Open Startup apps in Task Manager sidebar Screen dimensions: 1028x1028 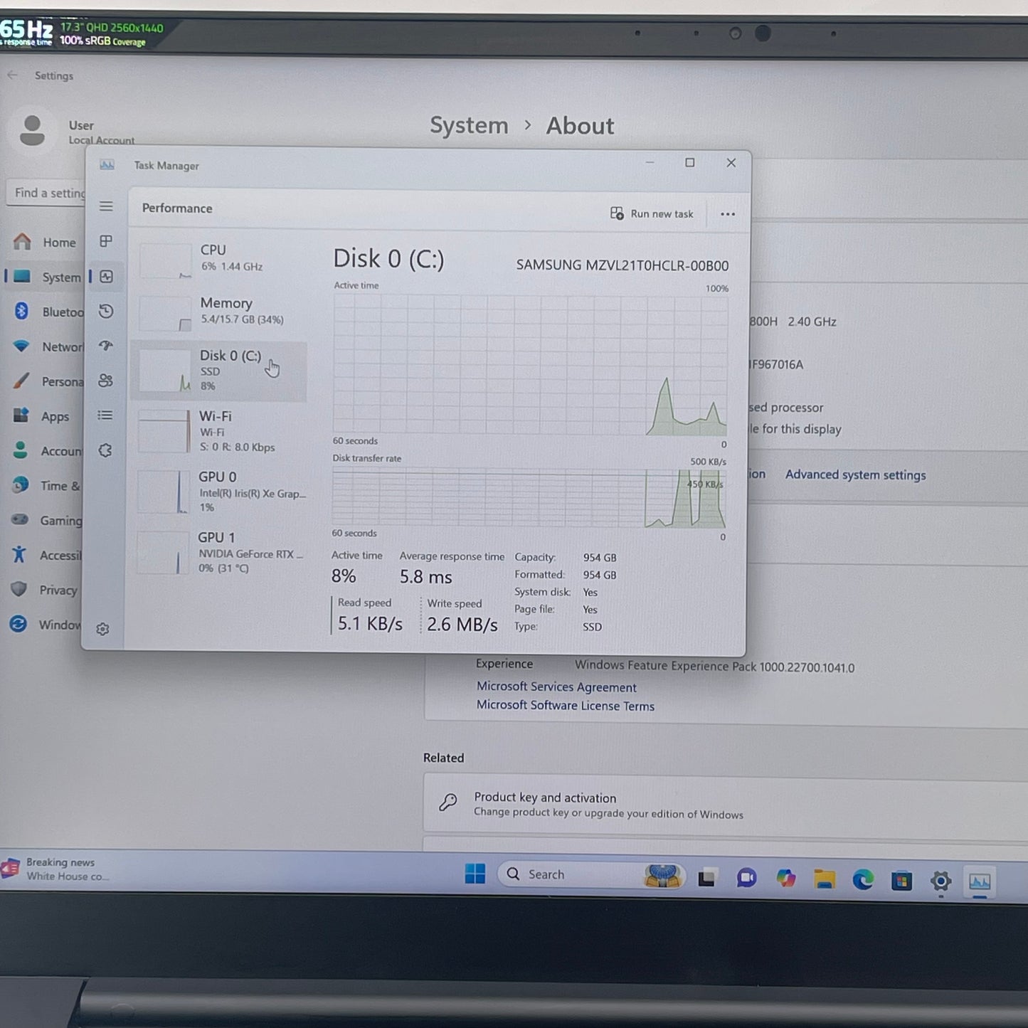coord(106,346)
